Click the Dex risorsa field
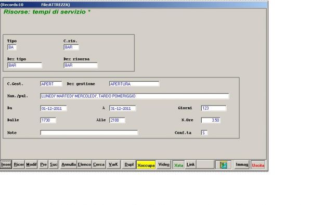 coord(81,65)
